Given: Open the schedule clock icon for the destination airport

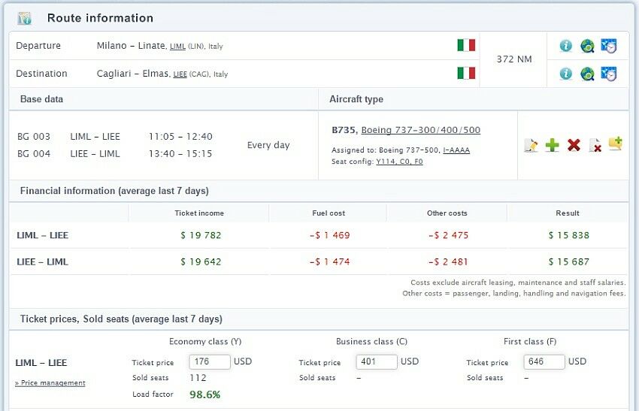Looking at the screenshot, I should [609, 74].
